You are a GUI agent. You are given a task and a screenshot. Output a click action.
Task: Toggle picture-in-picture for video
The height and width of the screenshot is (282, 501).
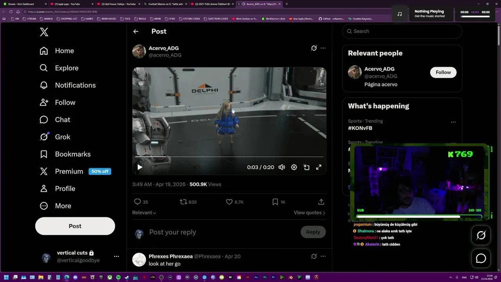tap(306, 167)
